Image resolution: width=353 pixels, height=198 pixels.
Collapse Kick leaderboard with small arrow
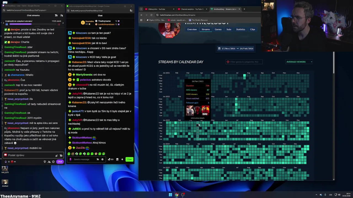100,28
